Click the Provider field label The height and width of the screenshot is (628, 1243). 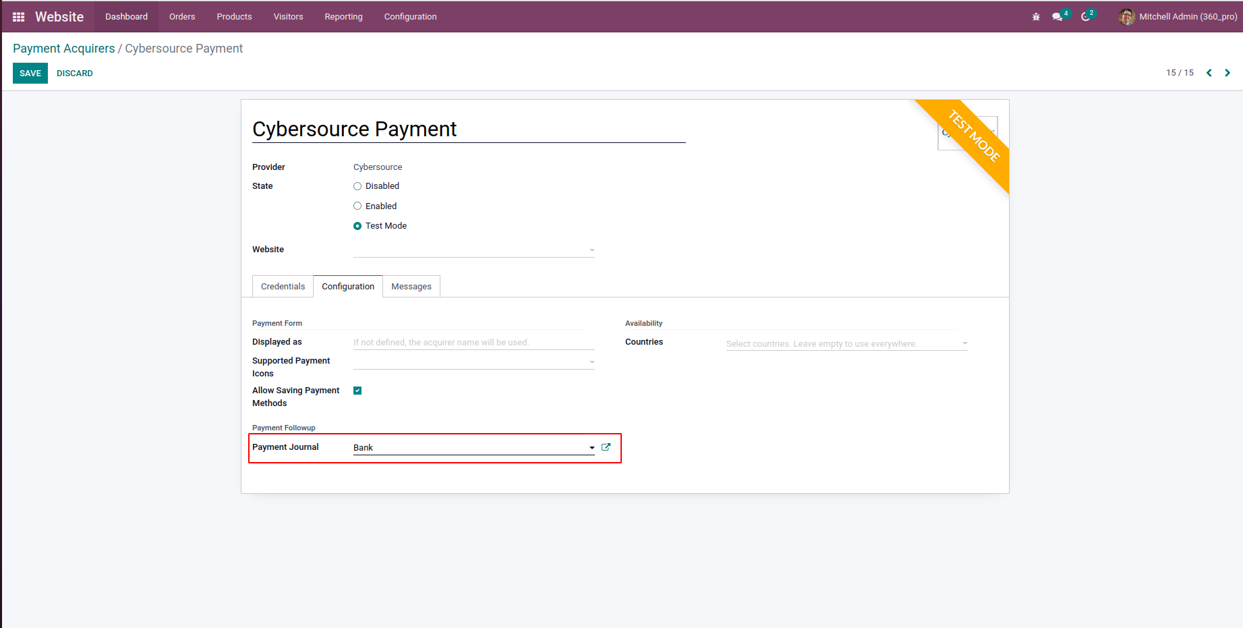[268, 167]
